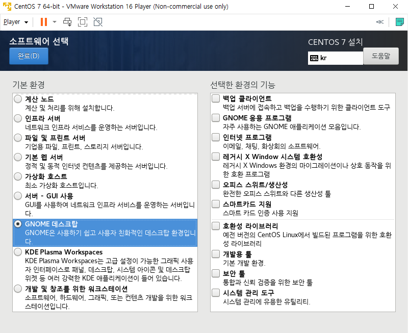The height and width of the screenshot is (333, 408).
Task: Click the text '계산 및 처리를 위해 설치합니다.'
Action: tap(70, 108)
